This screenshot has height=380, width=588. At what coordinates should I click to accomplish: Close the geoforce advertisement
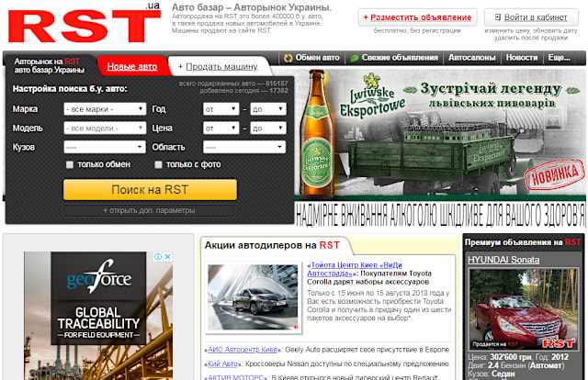click(x=167, y=256)
